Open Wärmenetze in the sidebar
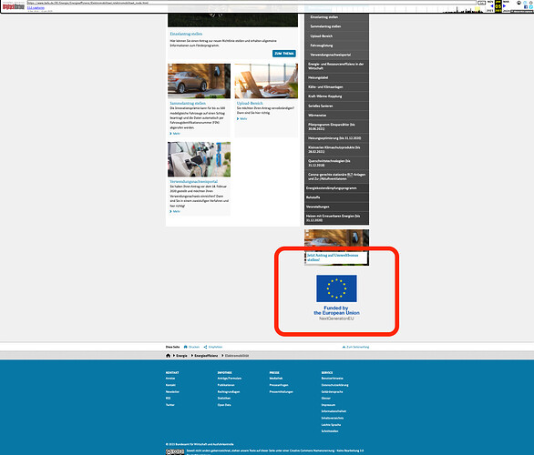 336,116
